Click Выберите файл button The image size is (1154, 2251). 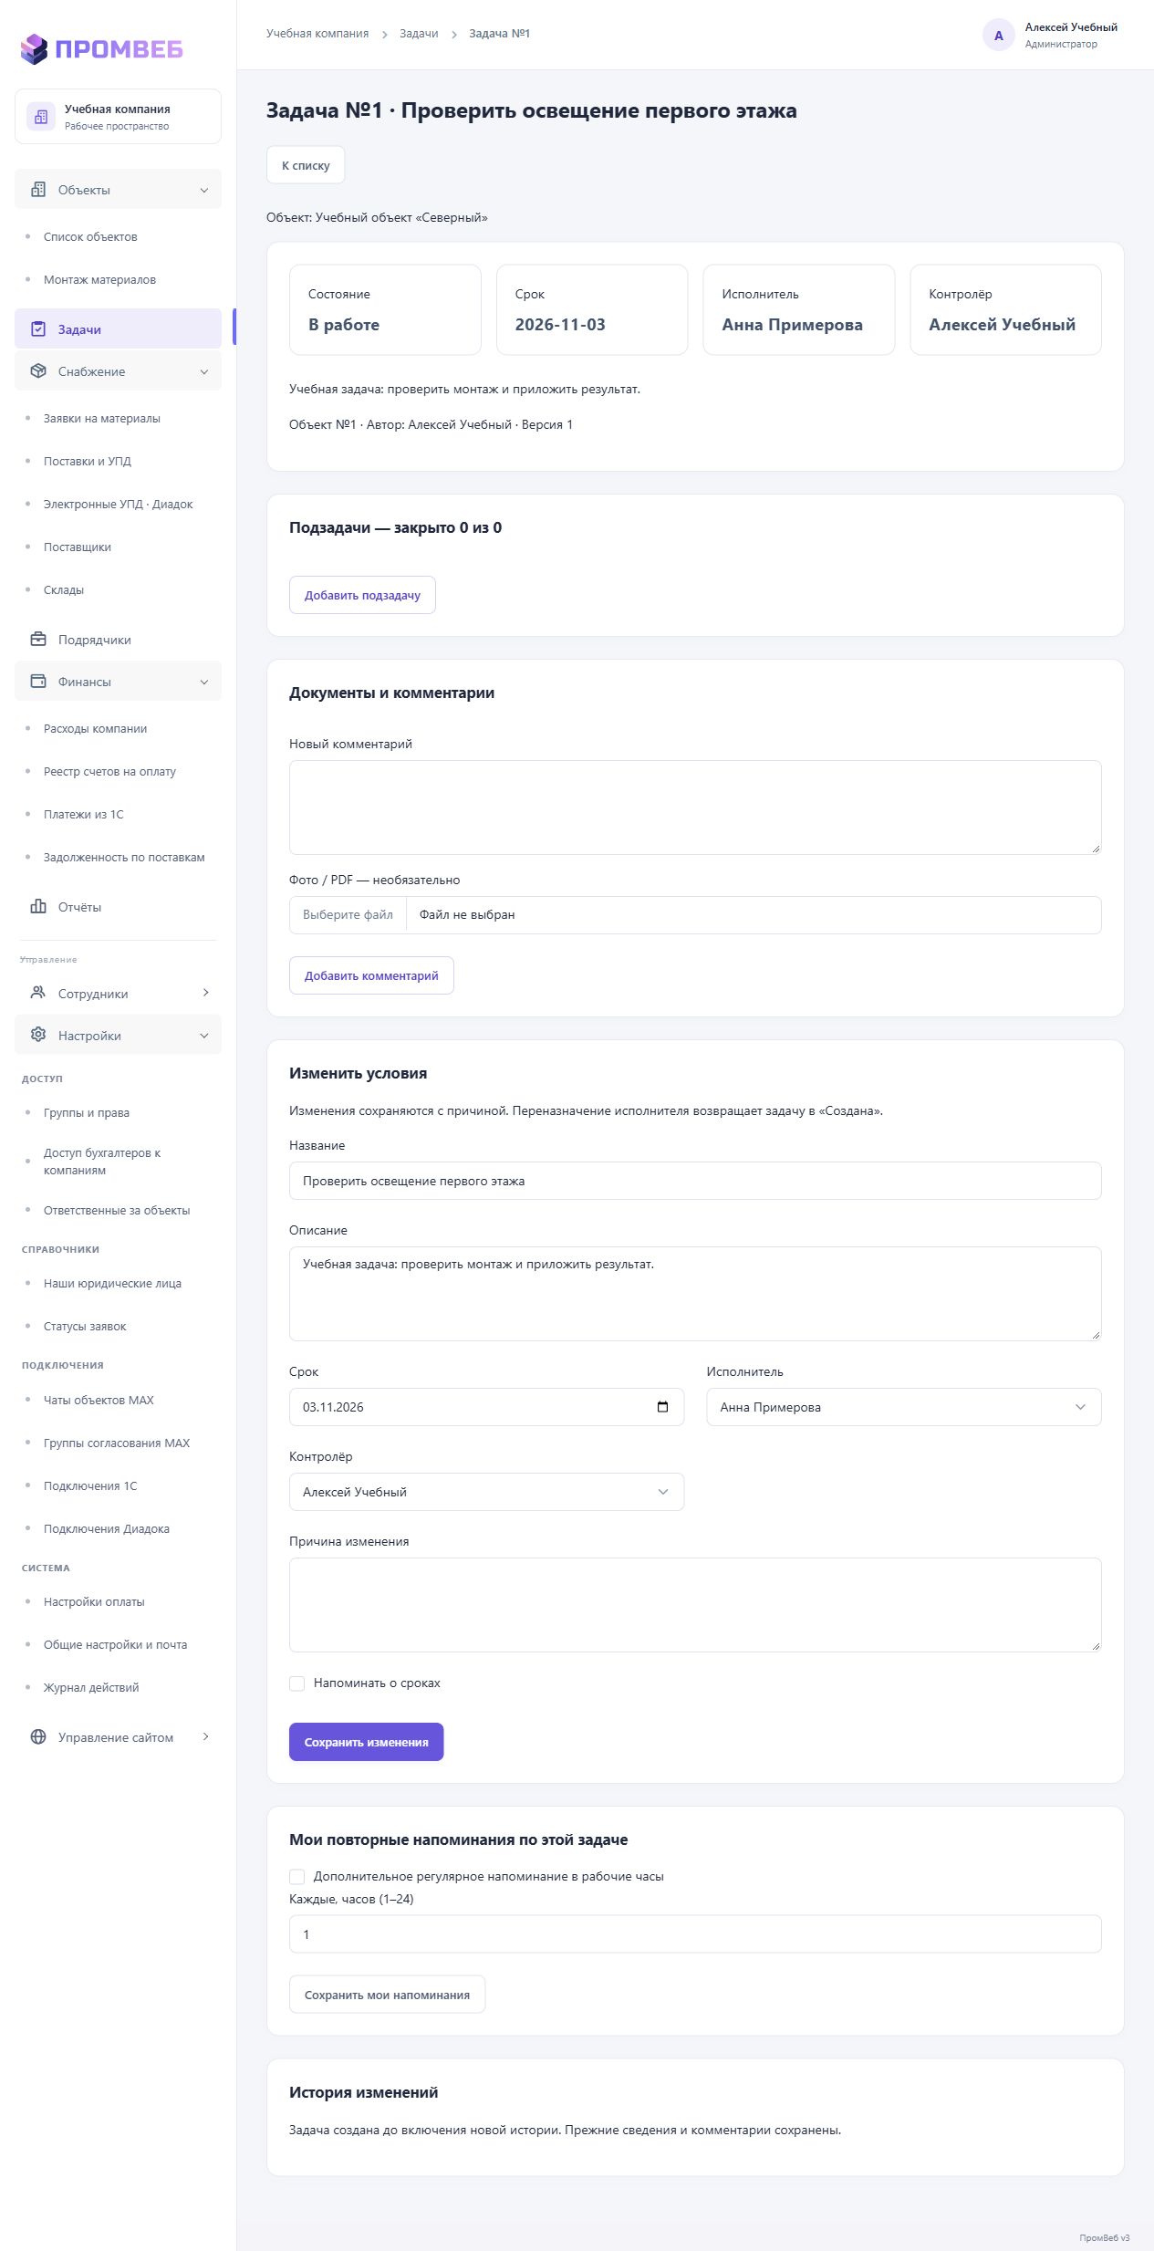click(348, 915)
